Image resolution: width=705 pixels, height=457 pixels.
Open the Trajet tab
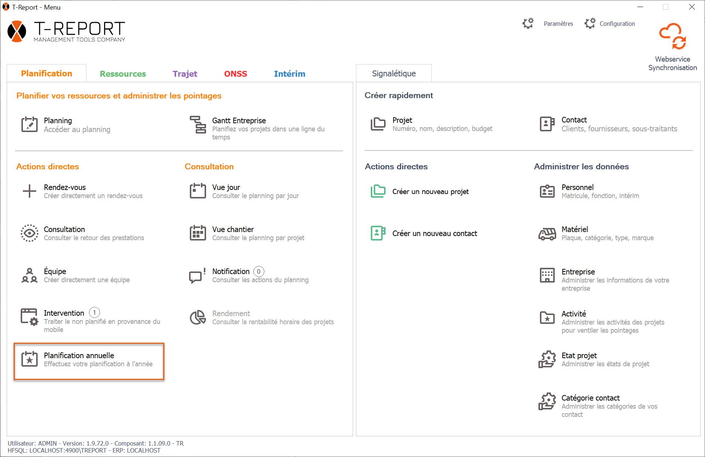(x=185, y=74)
